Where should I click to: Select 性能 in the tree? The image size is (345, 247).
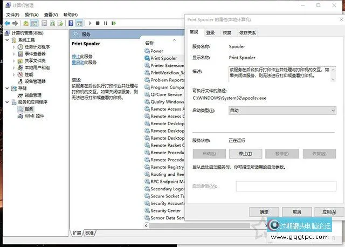point(29,74)
